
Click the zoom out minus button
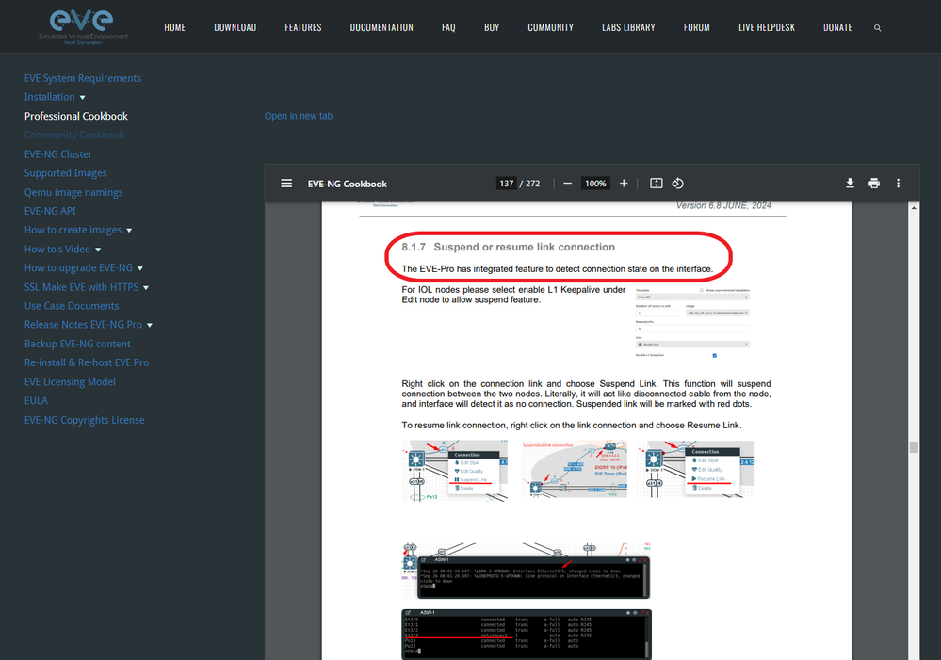pos(567,184)
